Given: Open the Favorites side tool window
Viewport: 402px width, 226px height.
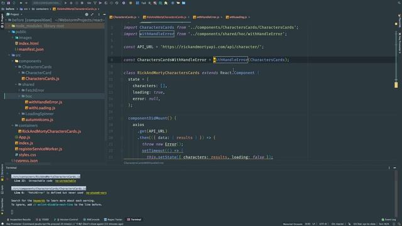Looking at the screenshot, I should (x=2, y=207).
